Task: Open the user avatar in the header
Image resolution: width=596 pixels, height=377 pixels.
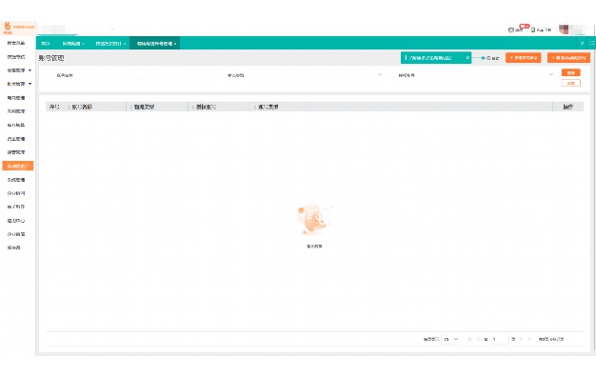Action: (x=564, y=30)
